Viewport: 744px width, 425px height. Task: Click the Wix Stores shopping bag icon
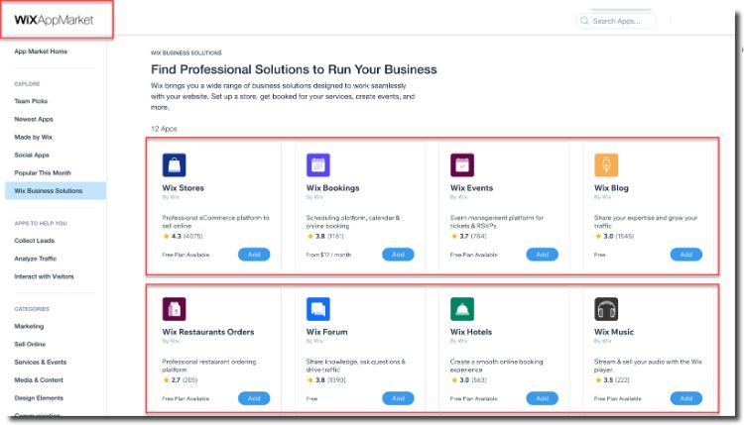175,164
